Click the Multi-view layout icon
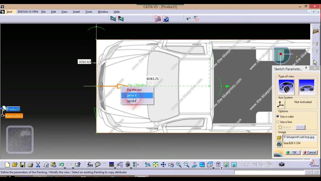 click(202, 165)
